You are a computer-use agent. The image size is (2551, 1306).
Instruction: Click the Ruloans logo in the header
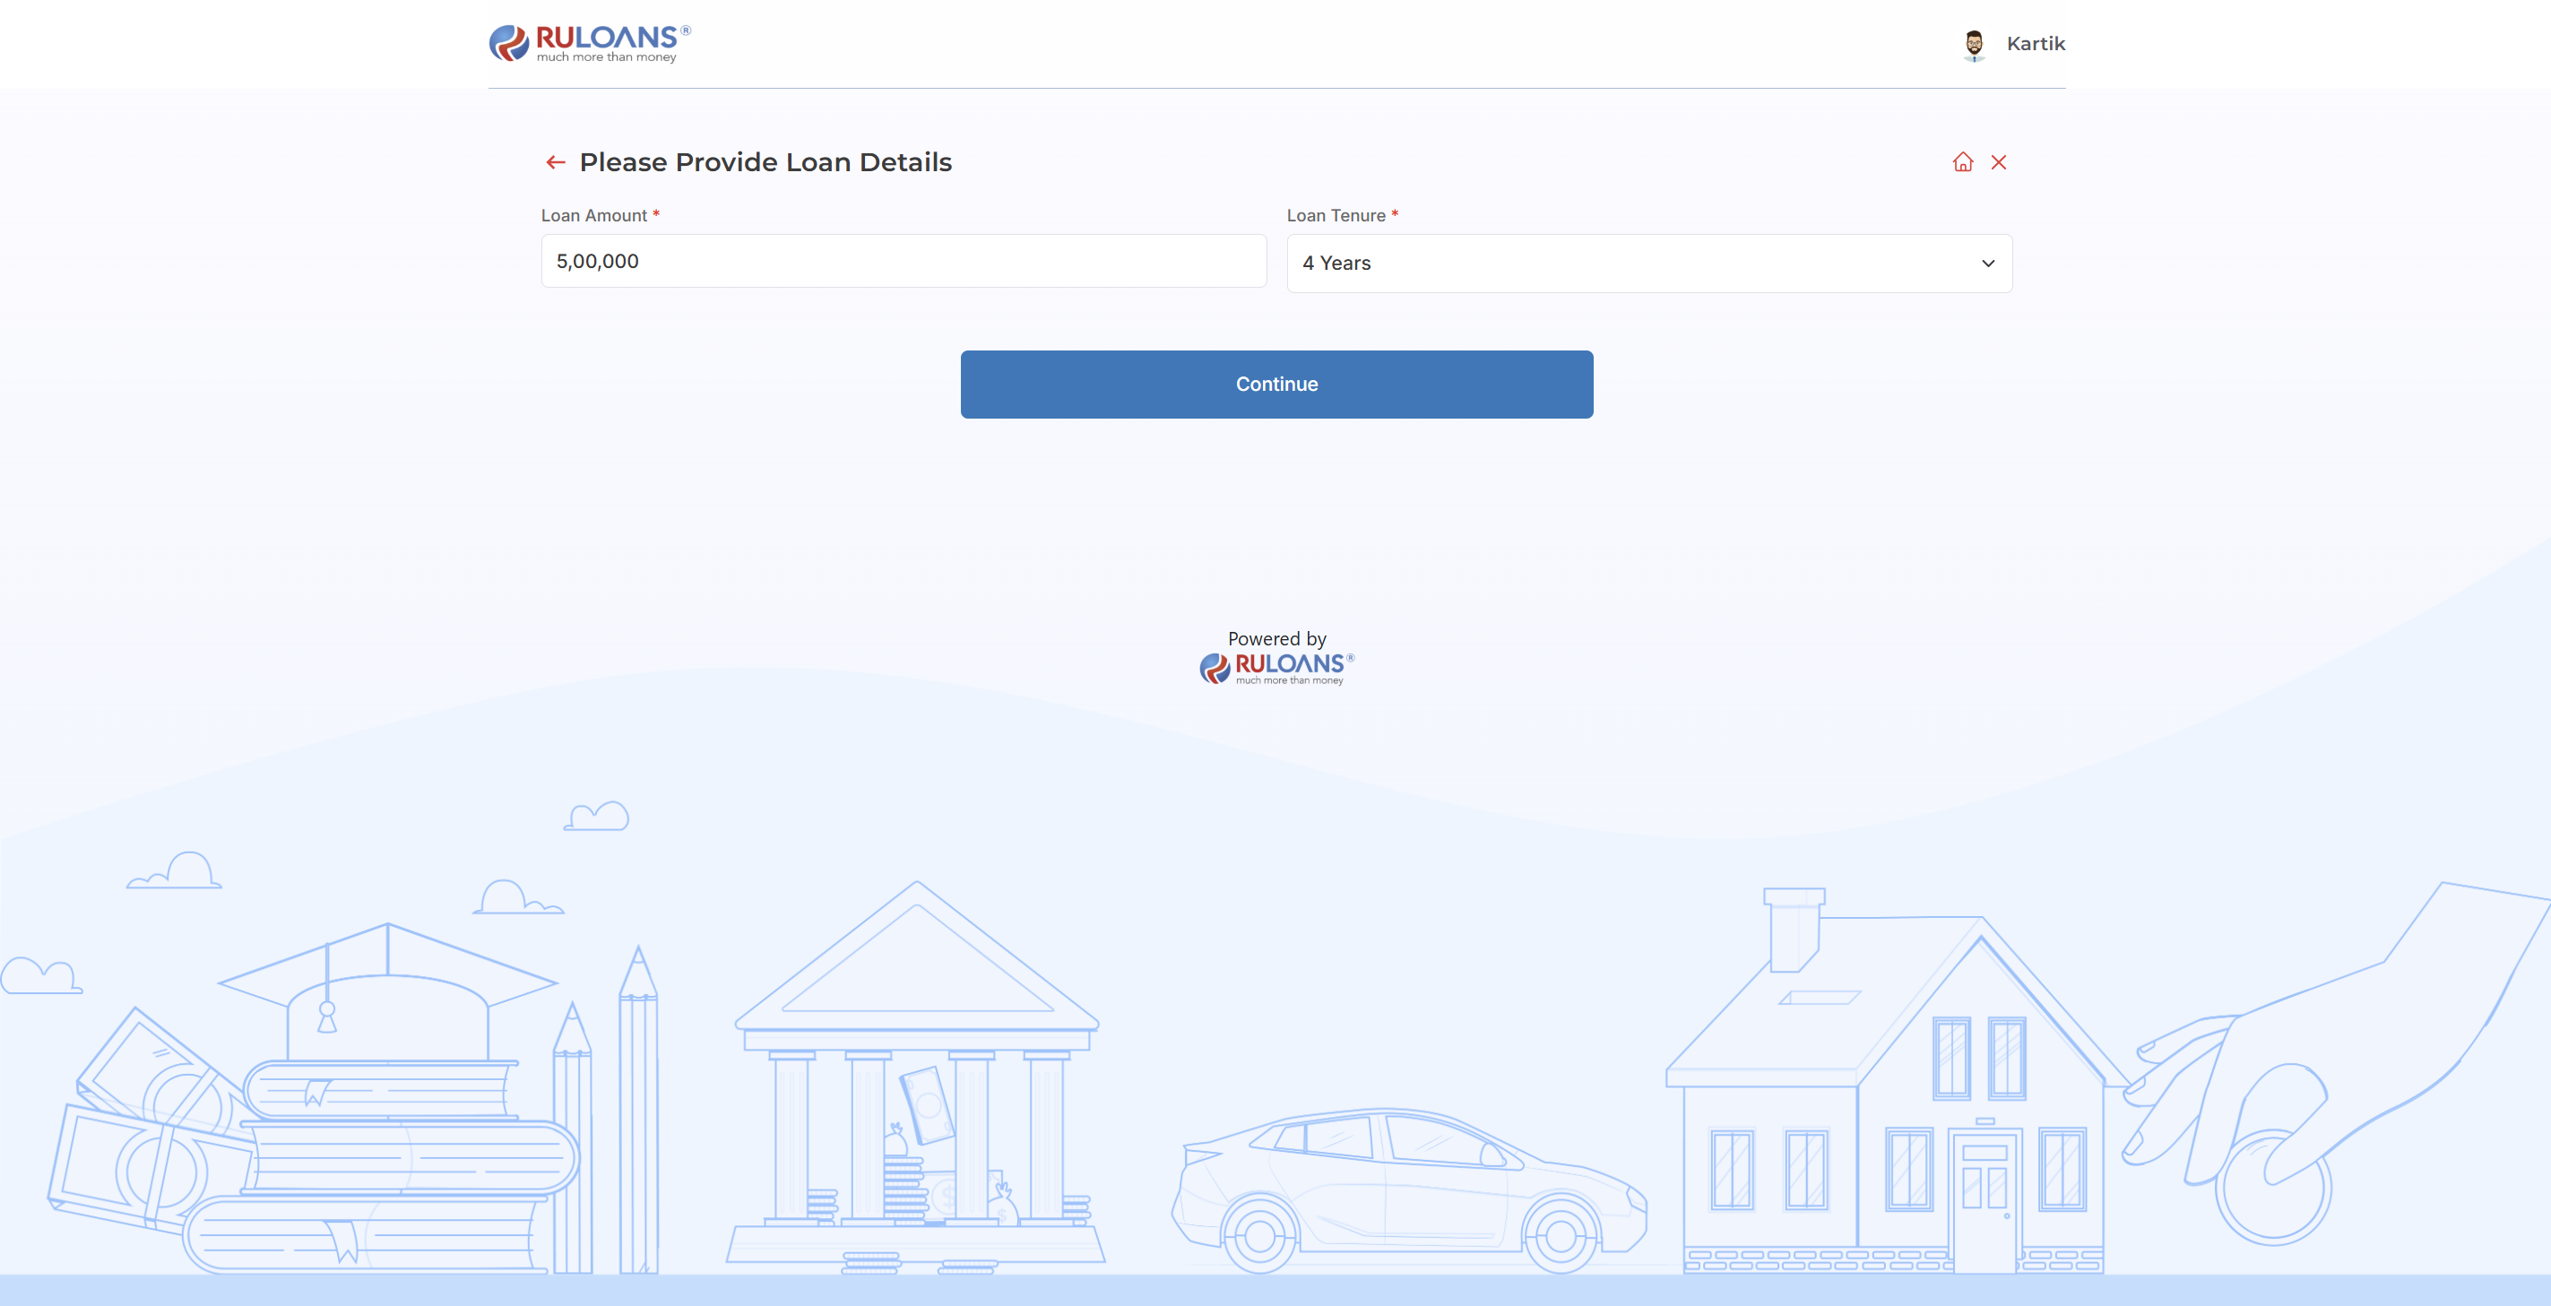tap(590, 44)
